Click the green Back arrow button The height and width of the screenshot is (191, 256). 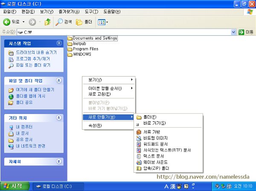tap(7, 22)
